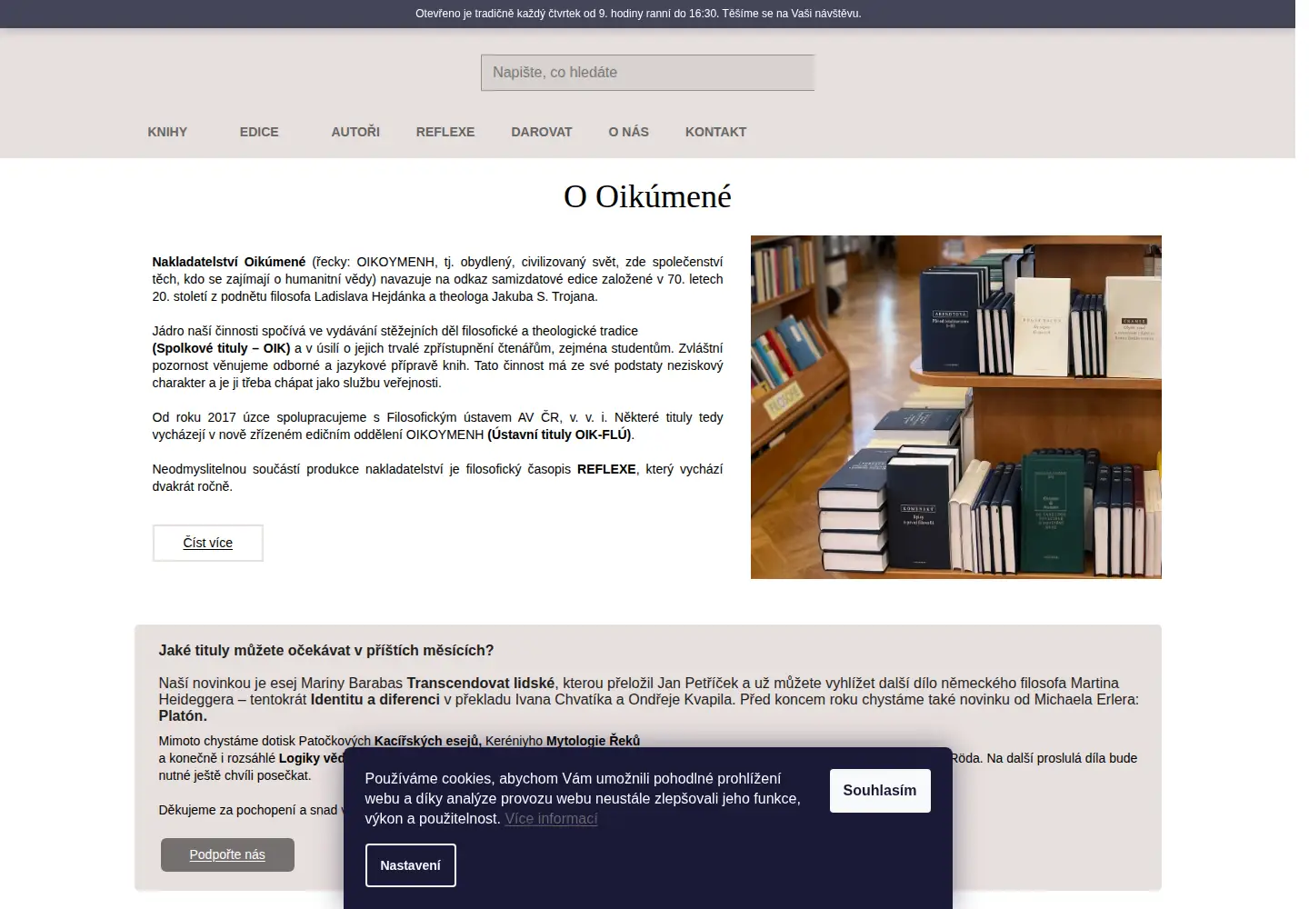Open the EDICE menu item
1309x909 pixels.
pyautogui.click(x=259, y=132)
